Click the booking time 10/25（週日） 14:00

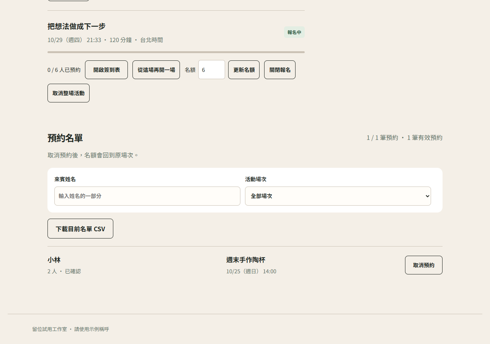[251, 271]
